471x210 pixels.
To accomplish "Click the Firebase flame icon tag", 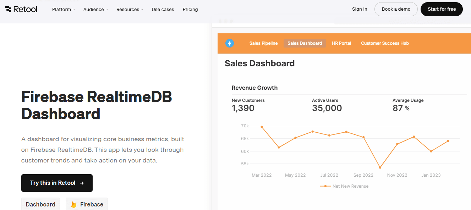I will (87, 204).
